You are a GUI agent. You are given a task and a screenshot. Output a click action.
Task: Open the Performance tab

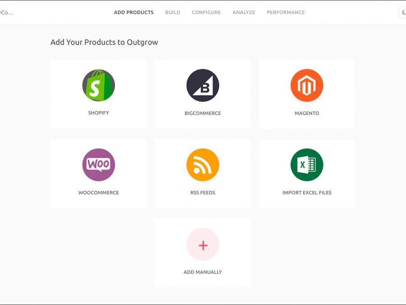coord(286,13)
